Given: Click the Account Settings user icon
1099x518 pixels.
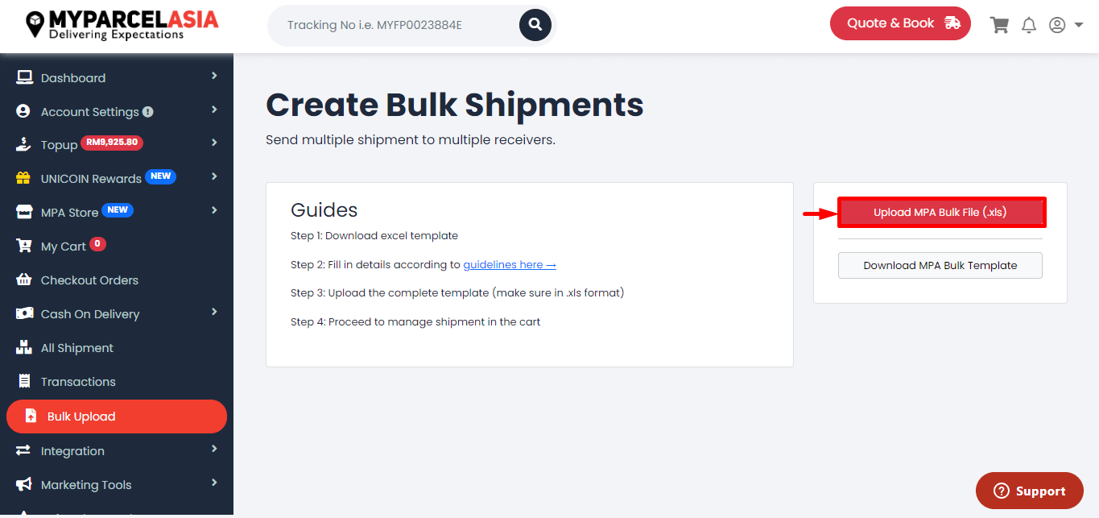Looking at the screenshot, I should pyautogui.click(x=23, y=111).
